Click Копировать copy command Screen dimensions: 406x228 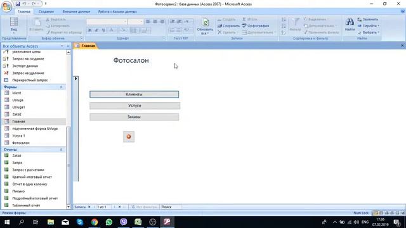click(x=58, y=26)
